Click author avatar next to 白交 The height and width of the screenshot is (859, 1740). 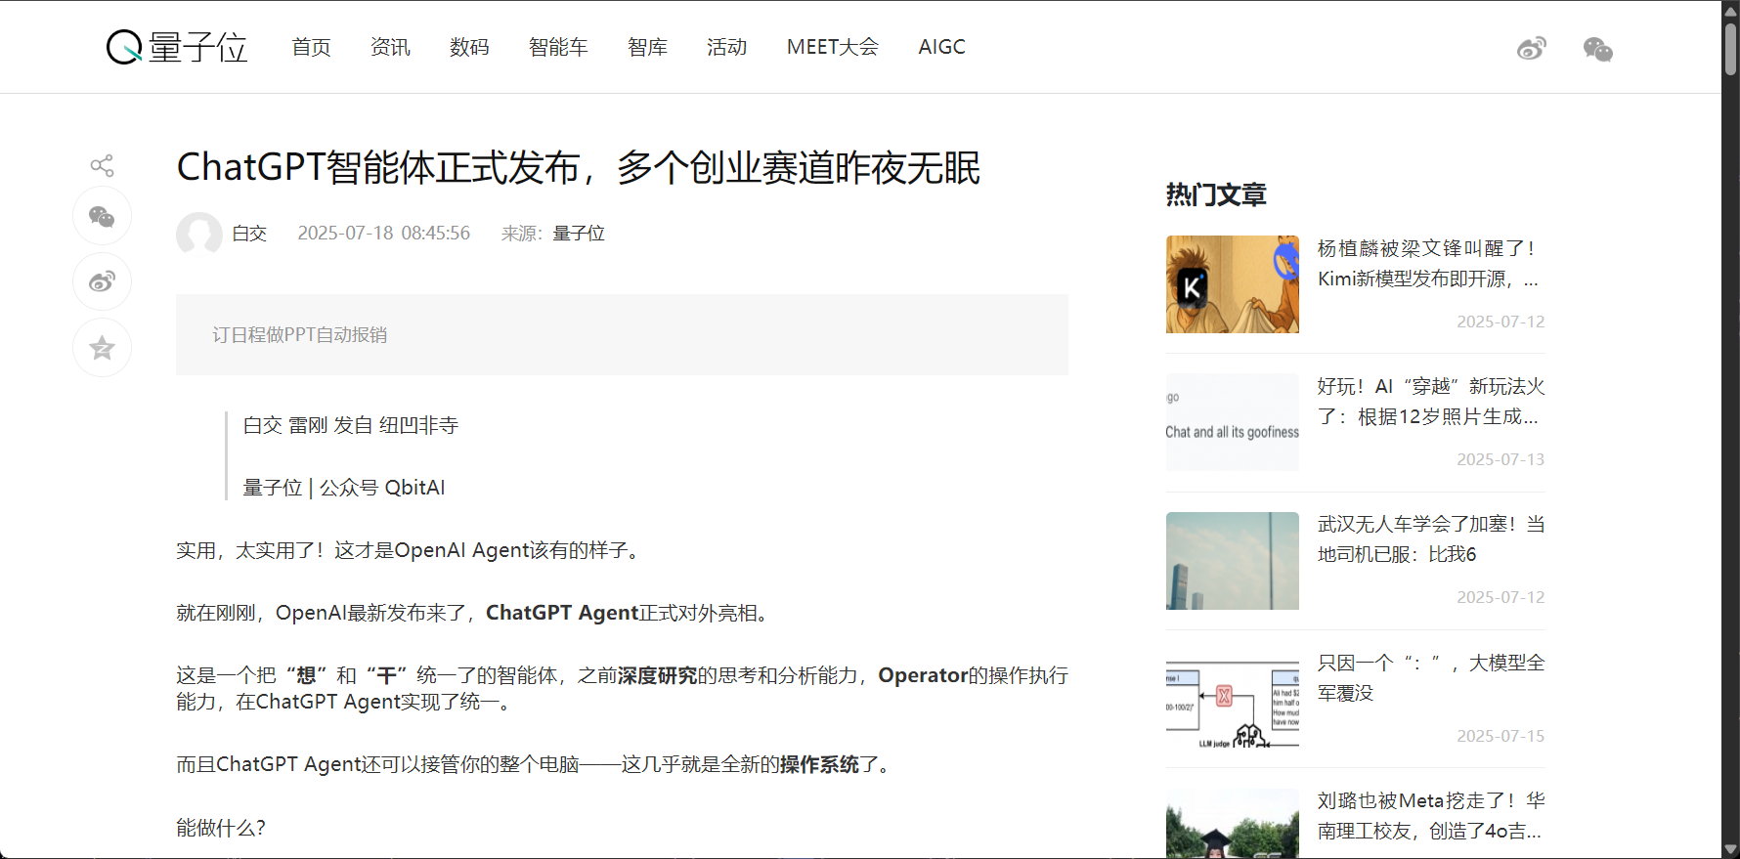click(x=199, y=234)
